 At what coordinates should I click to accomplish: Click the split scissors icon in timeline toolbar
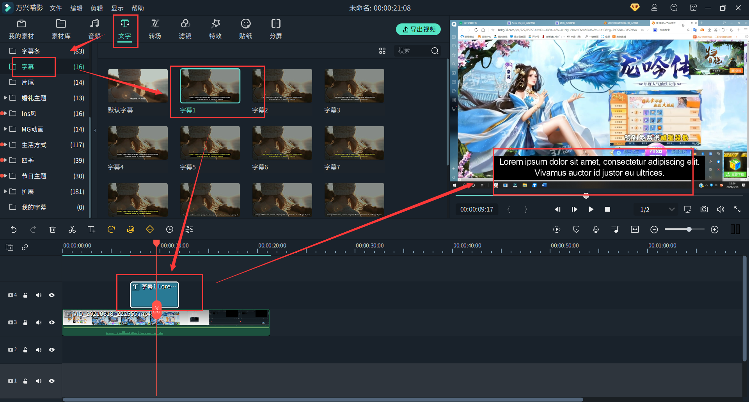[72, 229]
